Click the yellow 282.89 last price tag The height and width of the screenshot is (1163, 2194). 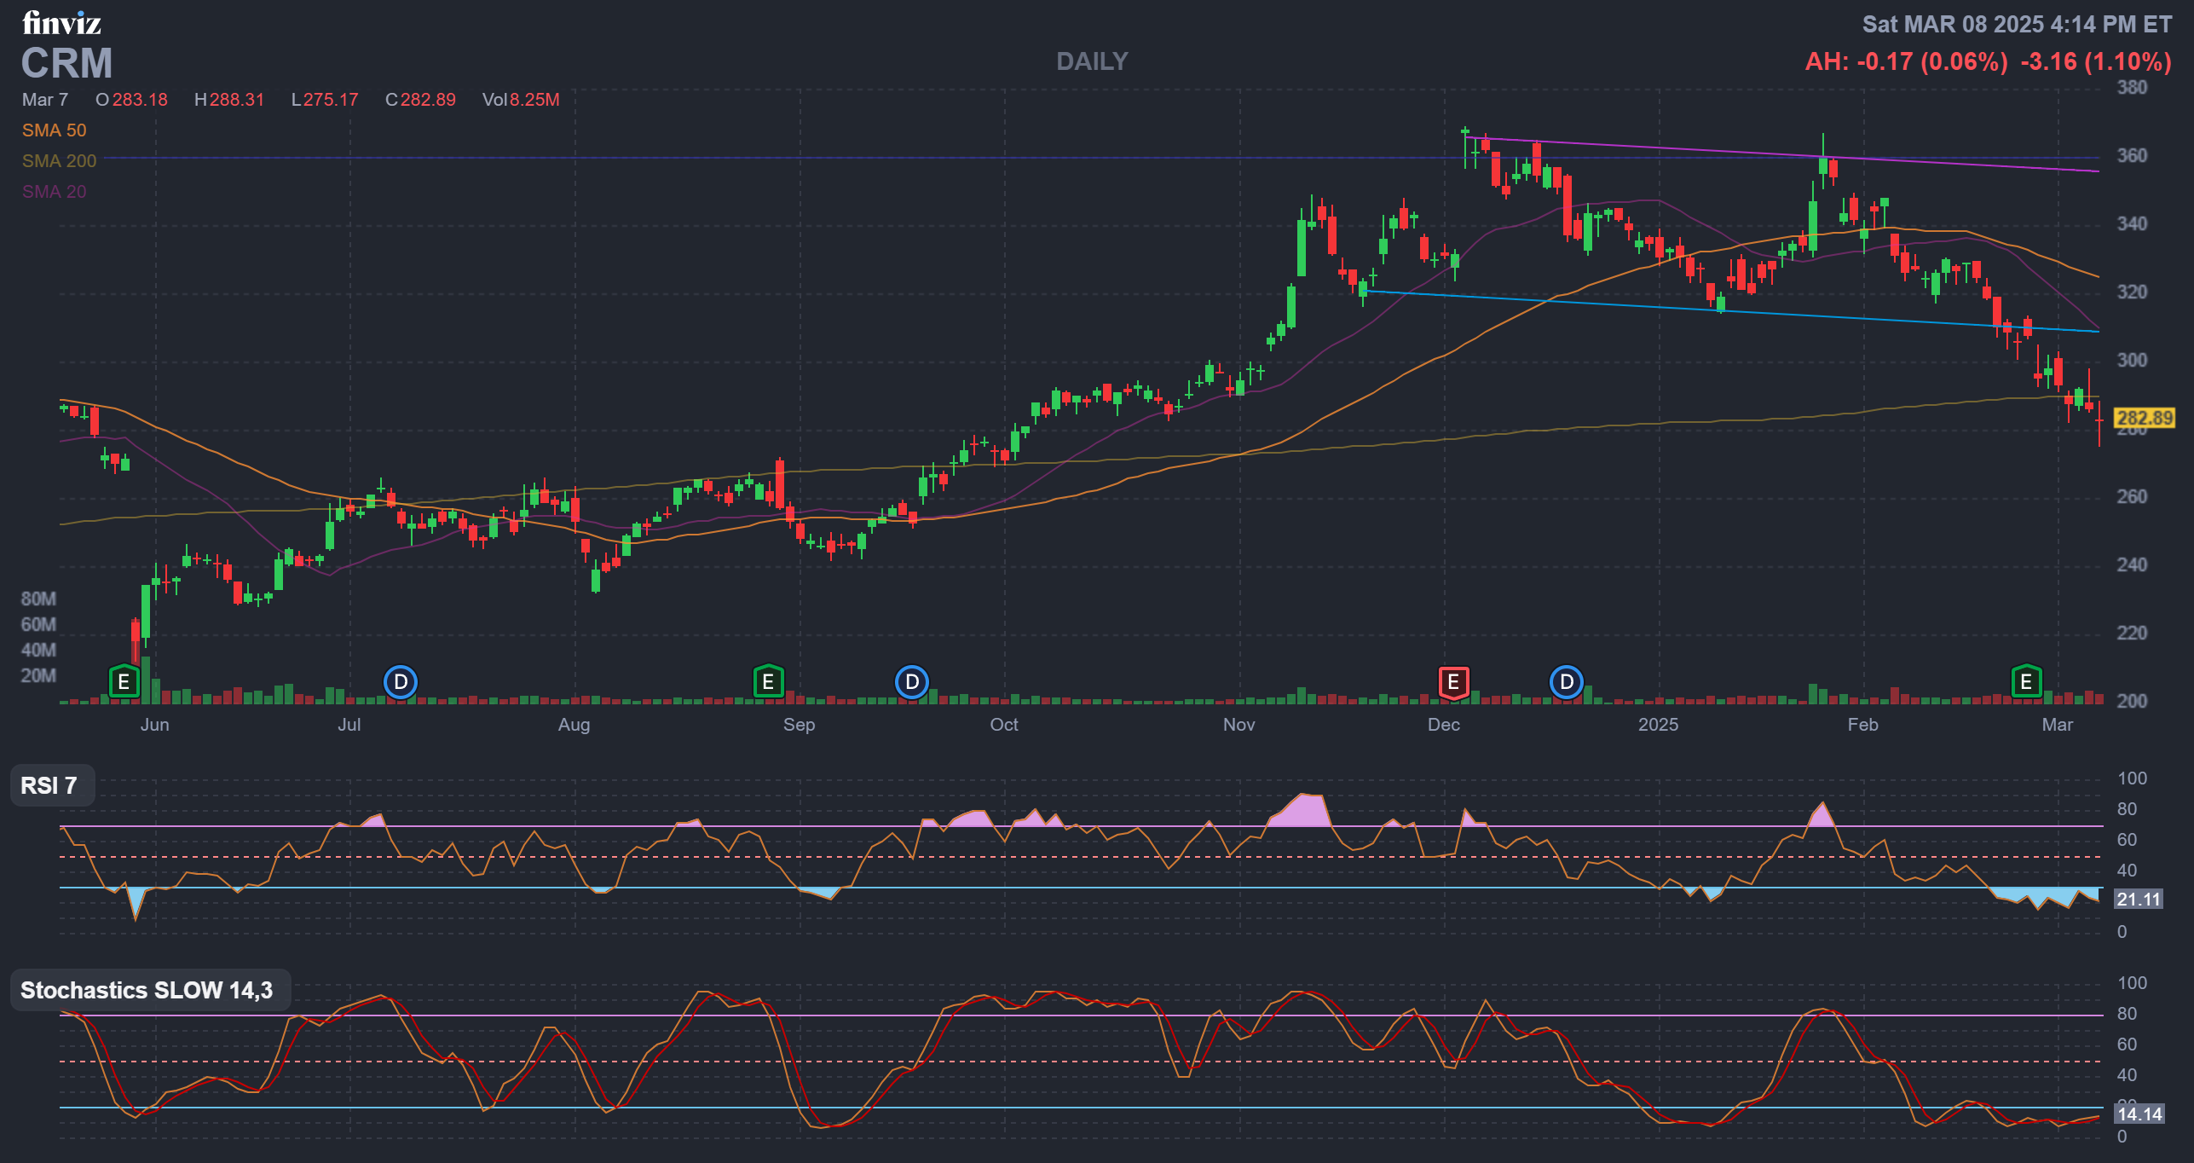click(x=2145, y=418)
